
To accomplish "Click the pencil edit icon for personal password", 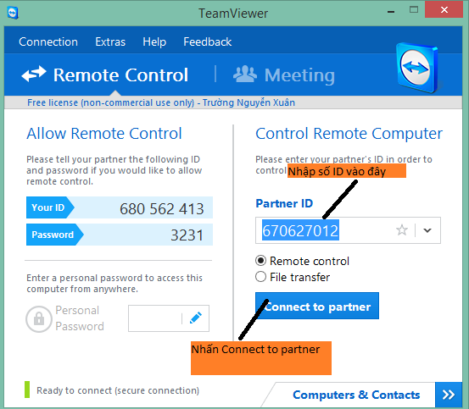I will coord(196,318).
